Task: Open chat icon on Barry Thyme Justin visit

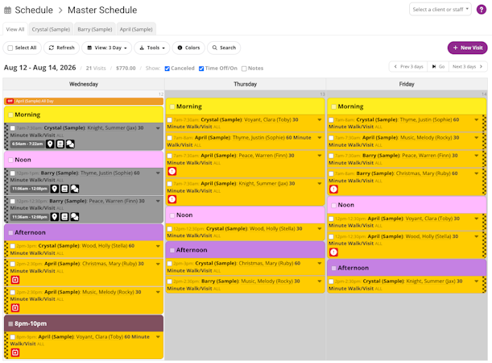Action: (75, 189)
